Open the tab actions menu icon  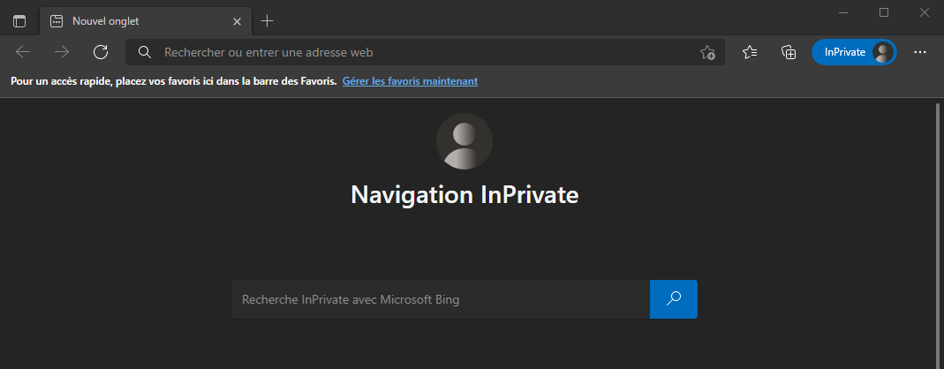click(19, 21)
